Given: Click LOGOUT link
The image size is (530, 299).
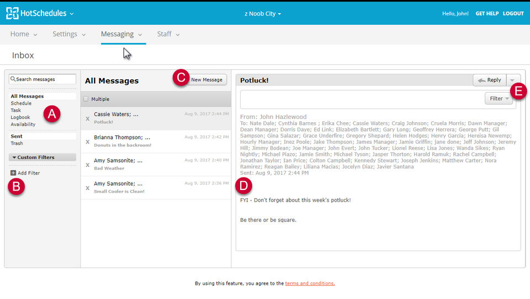Looking at the screenshot, I should tap(513, 13).
